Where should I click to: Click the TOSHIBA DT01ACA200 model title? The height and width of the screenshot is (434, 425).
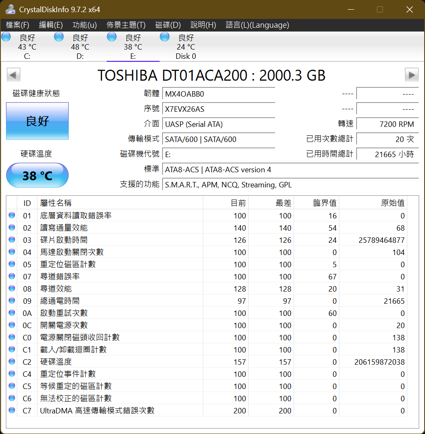click(211, 75)
